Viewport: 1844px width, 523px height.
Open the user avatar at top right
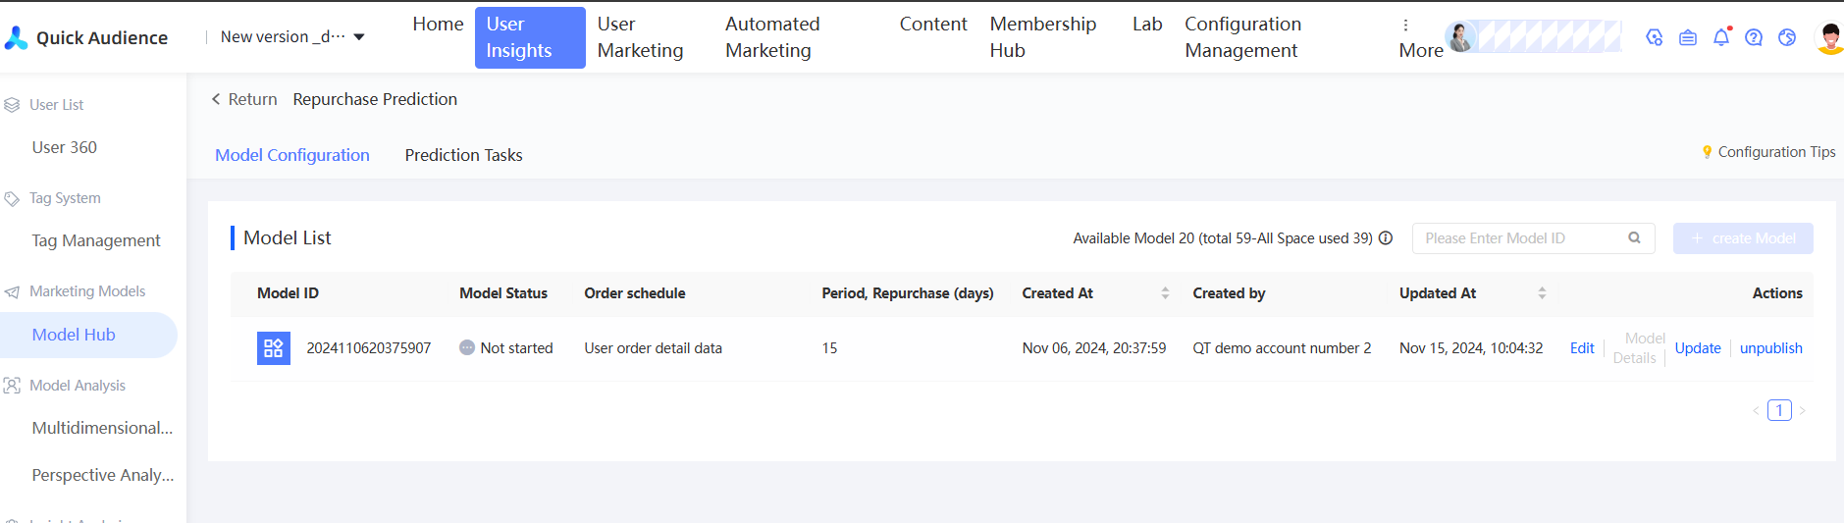click(1830, 37)
